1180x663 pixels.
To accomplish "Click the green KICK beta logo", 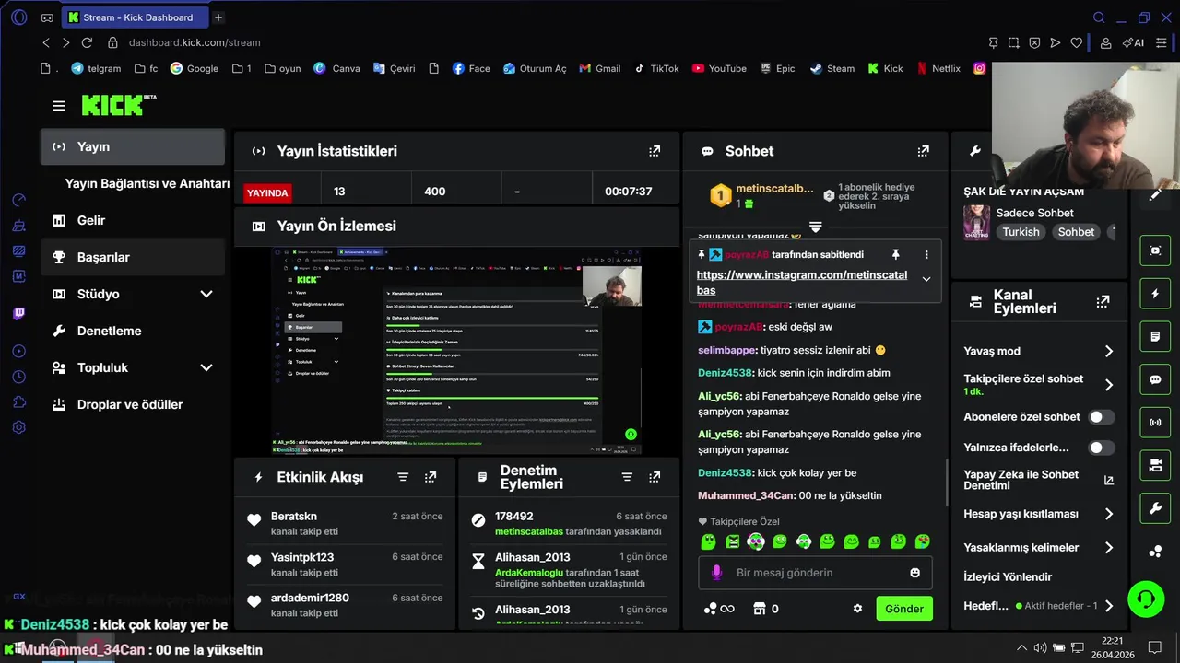I will 119,105.
